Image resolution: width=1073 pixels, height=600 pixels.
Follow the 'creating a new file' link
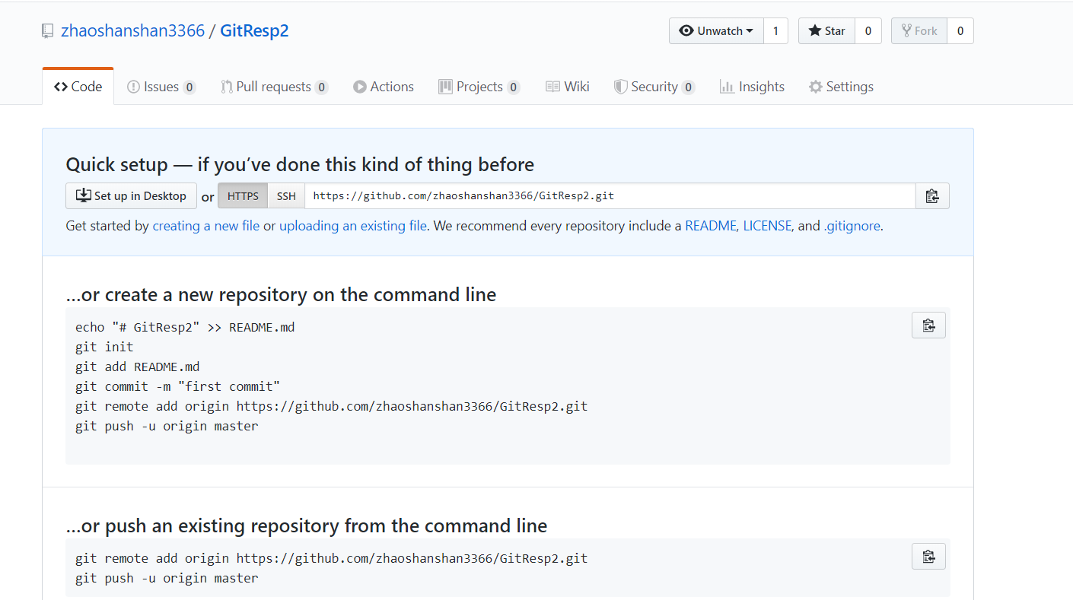click(205, 226)
